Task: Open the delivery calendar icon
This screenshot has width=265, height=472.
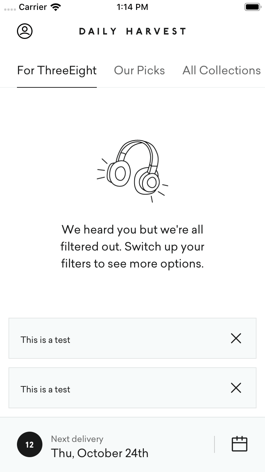Action: click(240, 444)
